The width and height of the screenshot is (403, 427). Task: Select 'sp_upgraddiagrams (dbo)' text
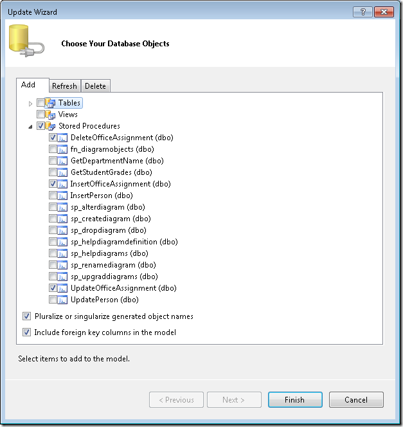pos(114,277)
